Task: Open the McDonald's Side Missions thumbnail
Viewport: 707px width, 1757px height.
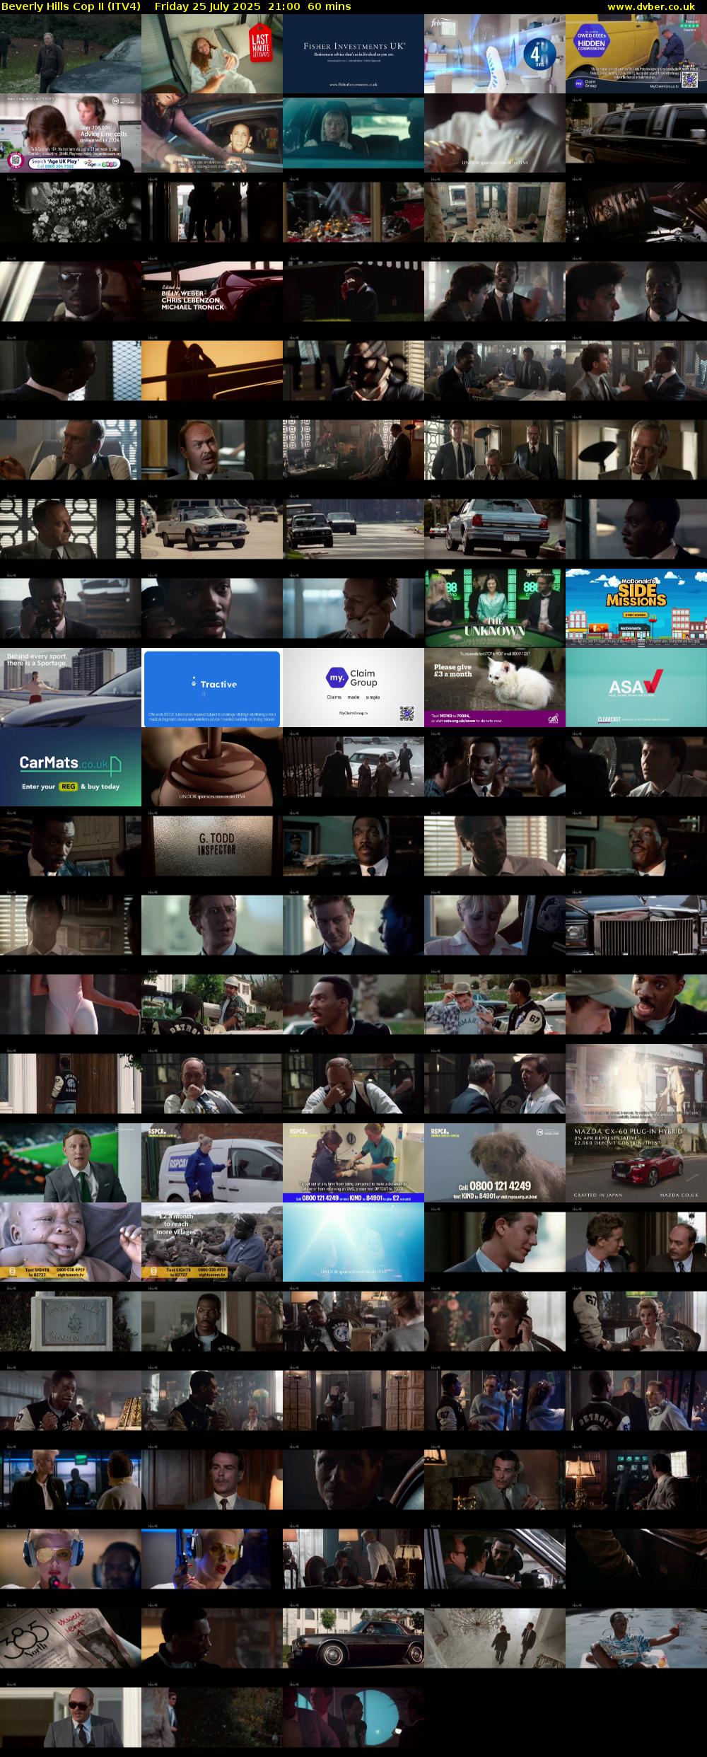Action: coord(636,608)
